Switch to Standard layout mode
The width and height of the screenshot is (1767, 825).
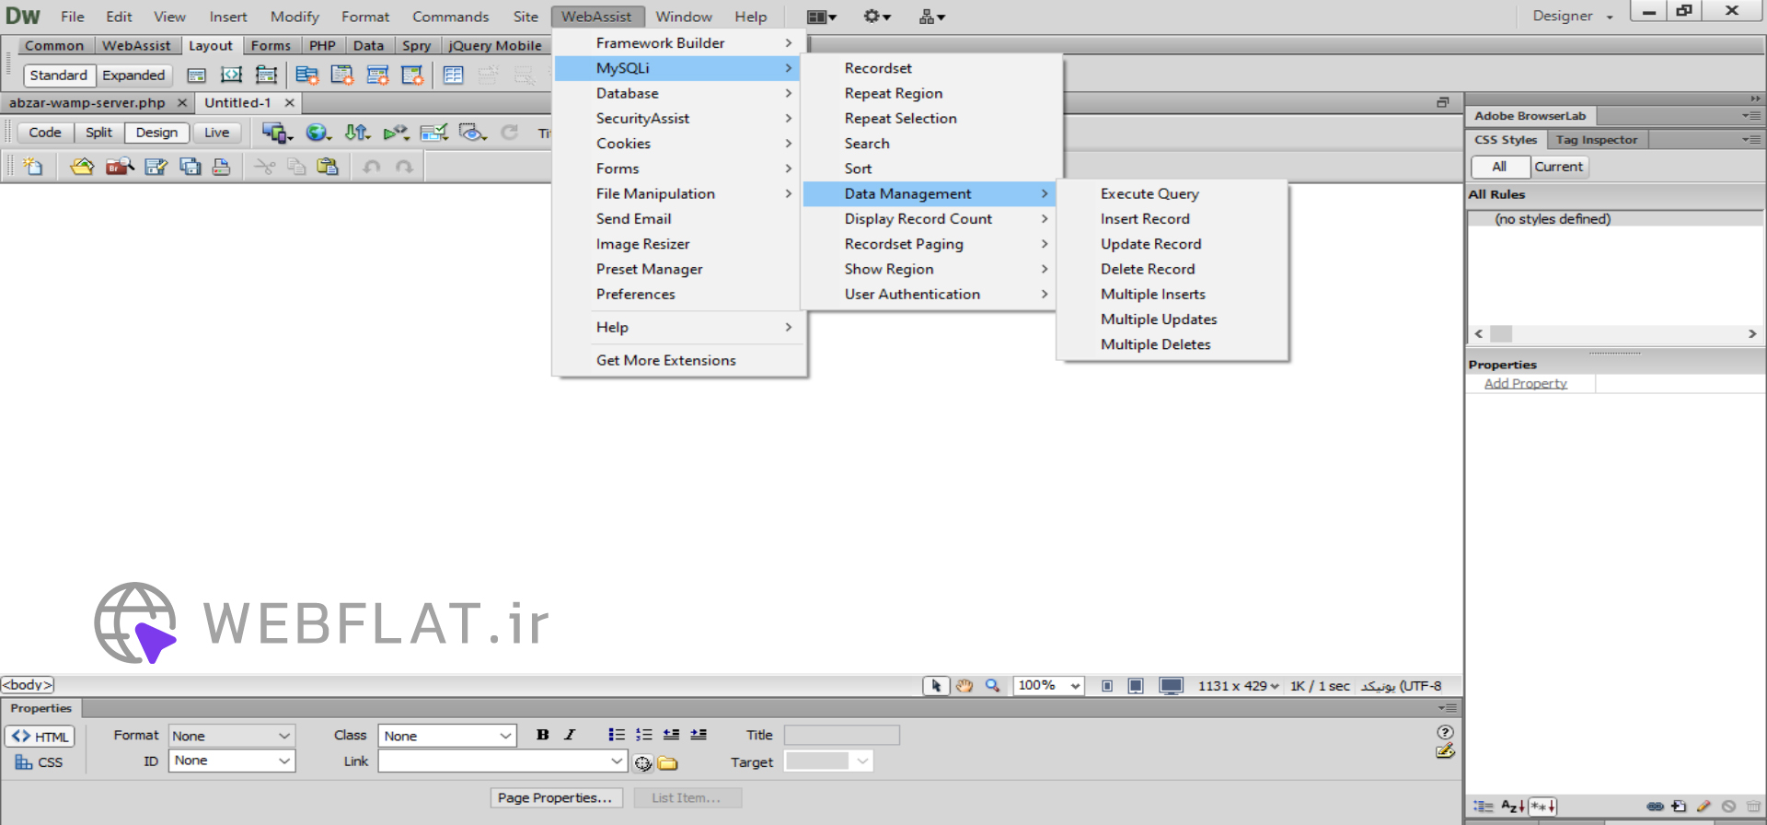point(58,76)
